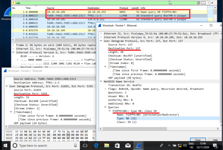Click into the udp filter field

(x=105, y=3)
